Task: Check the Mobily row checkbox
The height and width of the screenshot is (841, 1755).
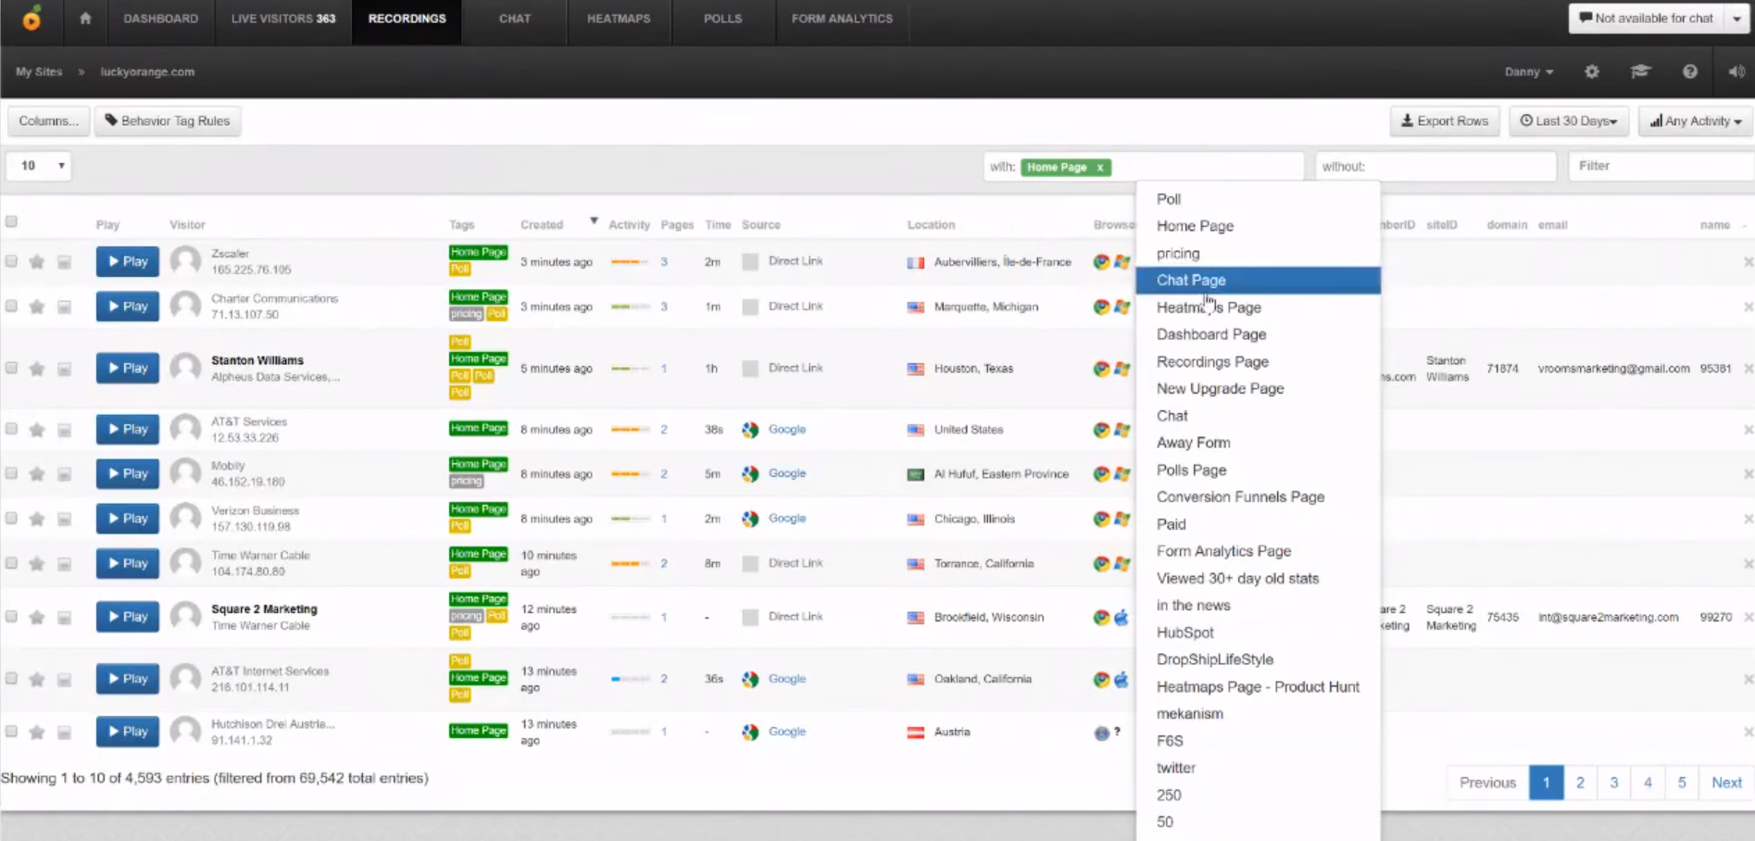Action: 11,473
